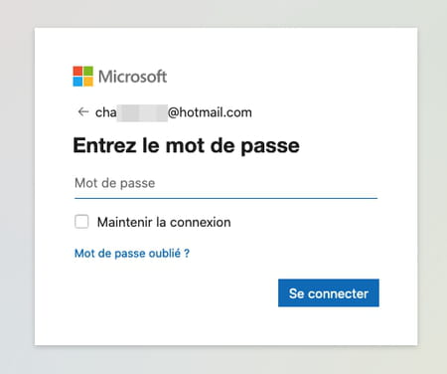Click the gray background outside the sign-in card

tap(17, 186)
